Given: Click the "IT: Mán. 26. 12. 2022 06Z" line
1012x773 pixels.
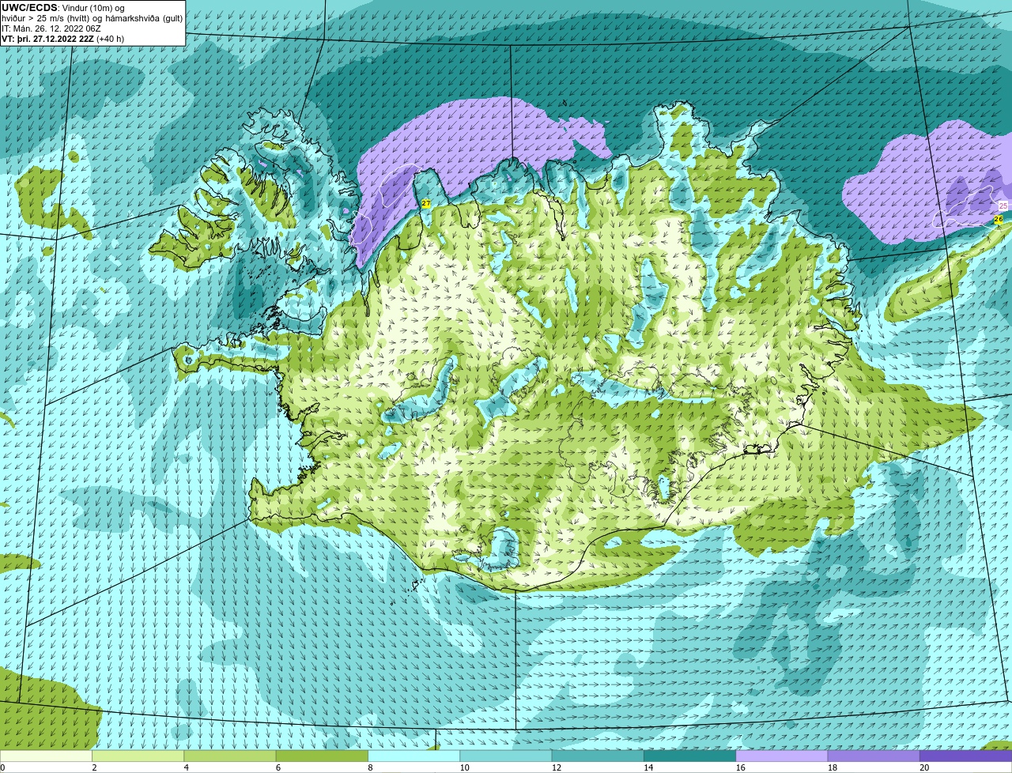Looking at the screenshot, I should point(51,28).
